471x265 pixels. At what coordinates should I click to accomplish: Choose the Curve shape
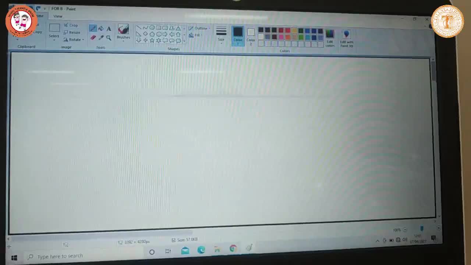pyautogui.click(x=145, y=28)
